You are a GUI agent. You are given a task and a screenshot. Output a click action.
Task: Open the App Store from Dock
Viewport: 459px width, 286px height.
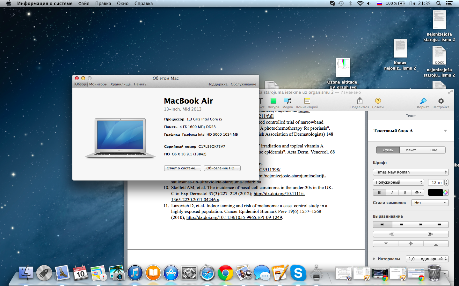tap(171, 273)
